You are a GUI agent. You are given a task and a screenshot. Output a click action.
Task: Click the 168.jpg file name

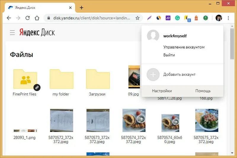(x=206, y=98)
